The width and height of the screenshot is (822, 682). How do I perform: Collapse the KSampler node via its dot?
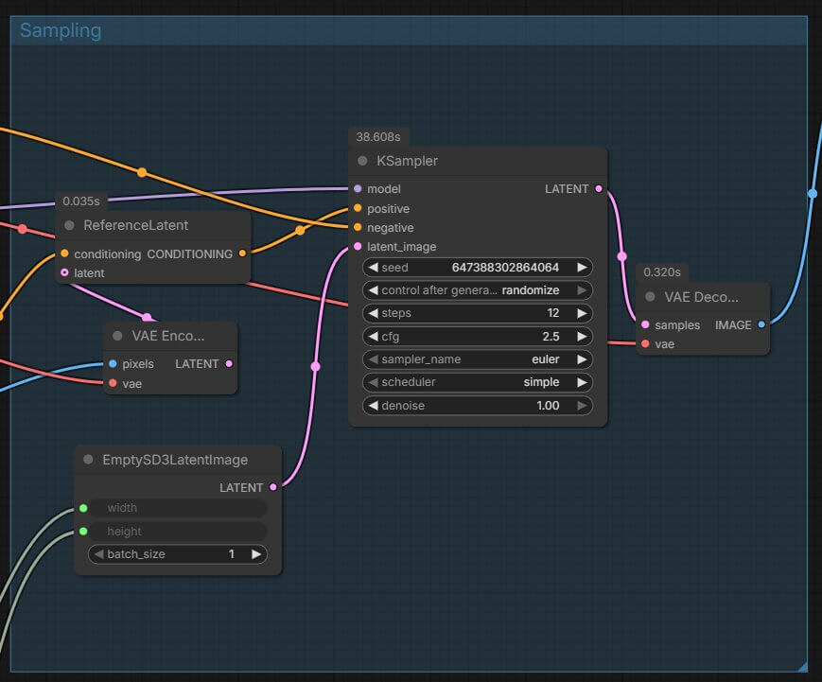pyautogui.click(x=362, y=161)
